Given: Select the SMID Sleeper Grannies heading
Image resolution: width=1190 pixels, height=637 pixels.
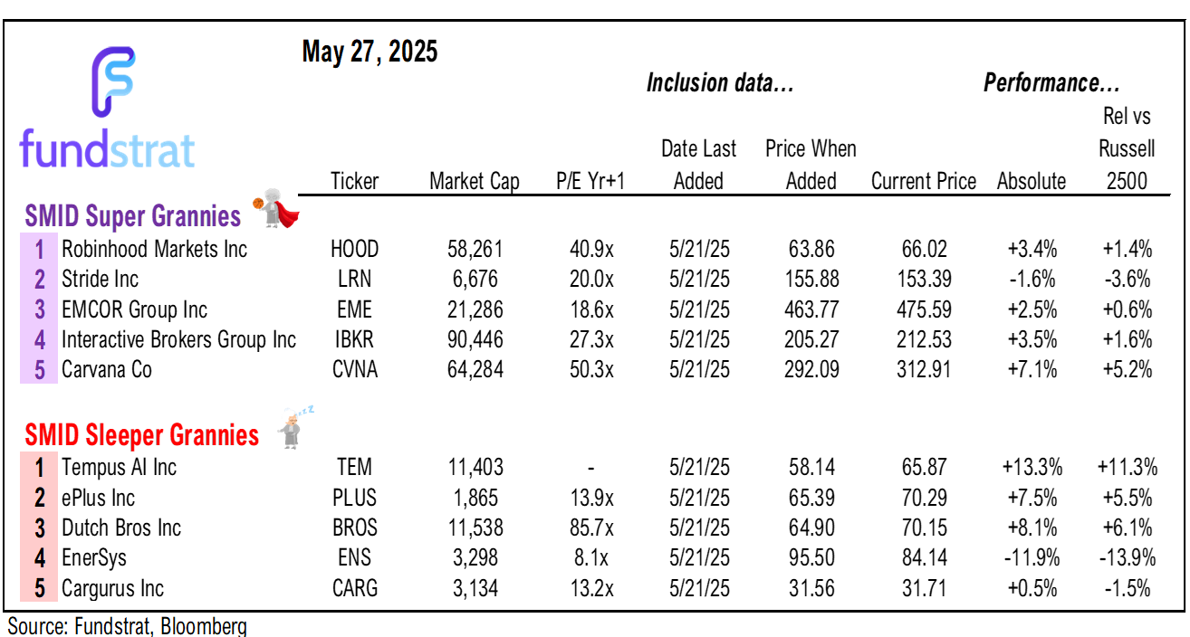Looking at the screenshot, I should pyautogui.click(x=141, y=435).
